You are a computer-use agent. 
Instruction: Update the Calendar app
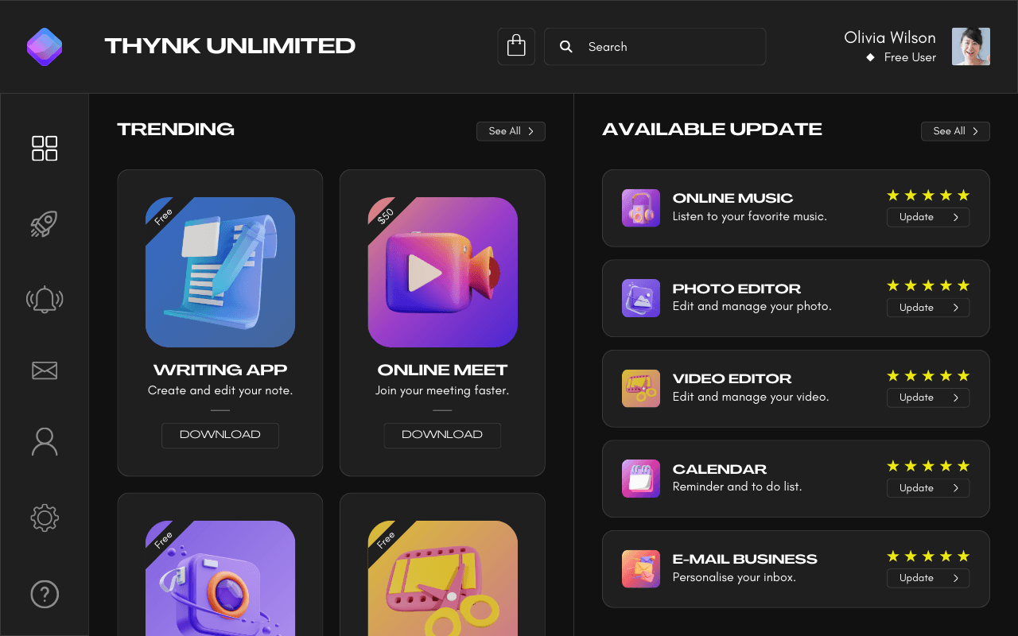pos(928,488)
